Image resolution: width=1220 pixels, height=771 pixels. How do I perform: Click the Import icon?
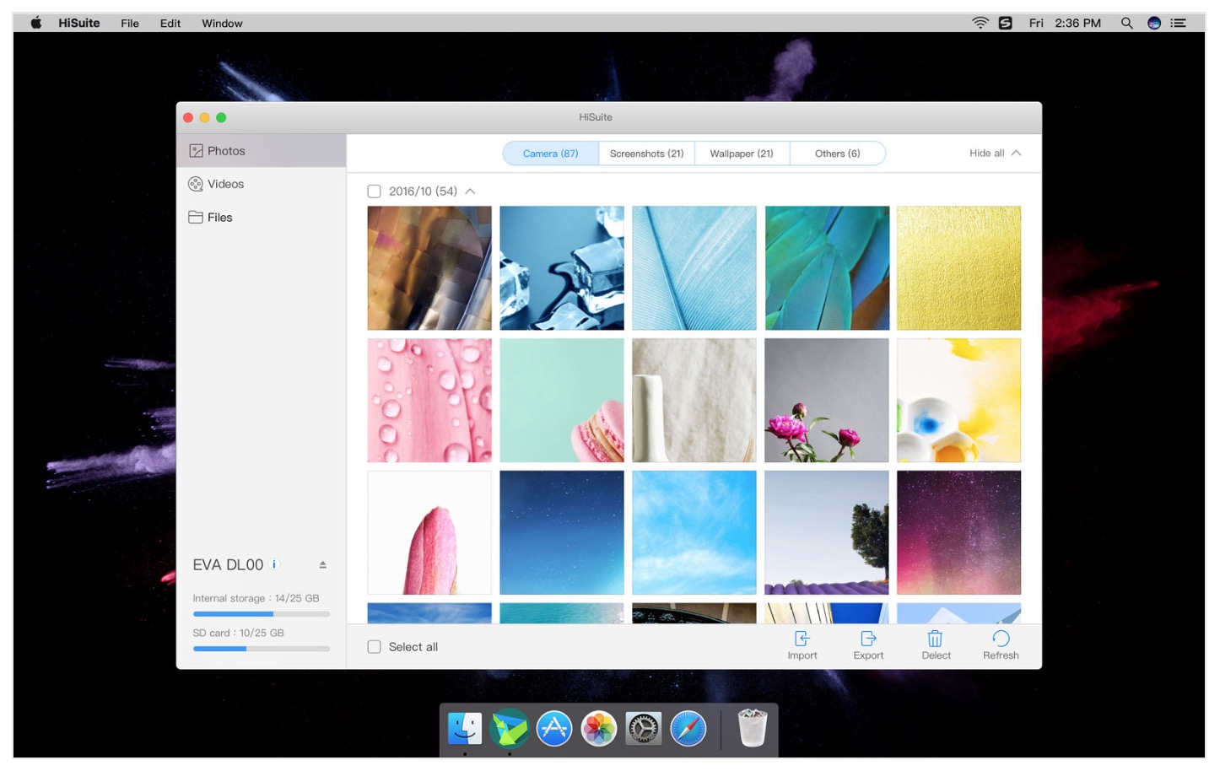(x=802, y=639)
